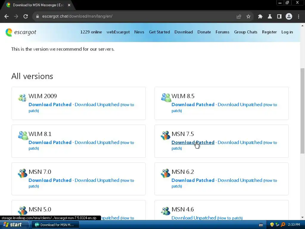Viewport: 305px width, 229px height.
Task: Click the browser forward arrow
Action: (16, 16)
